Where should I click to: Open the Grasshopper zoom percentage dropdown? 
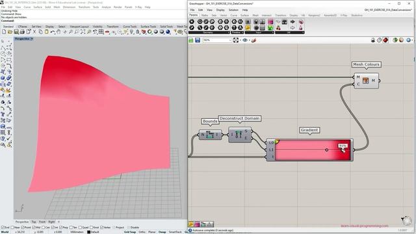click(x=229, y=40)
